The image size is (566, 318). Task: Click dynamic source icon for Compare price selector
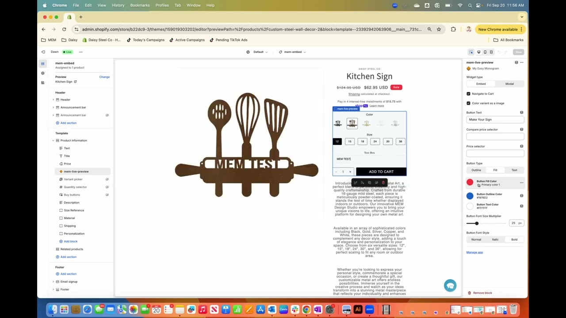[522, 129]
